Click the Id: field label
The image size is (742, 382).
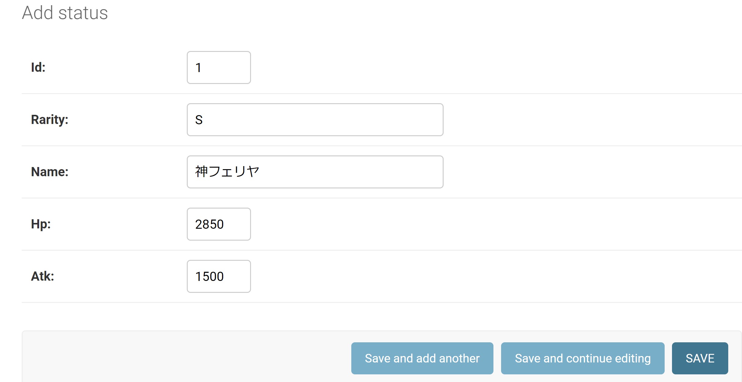click(x=38, y=67)
